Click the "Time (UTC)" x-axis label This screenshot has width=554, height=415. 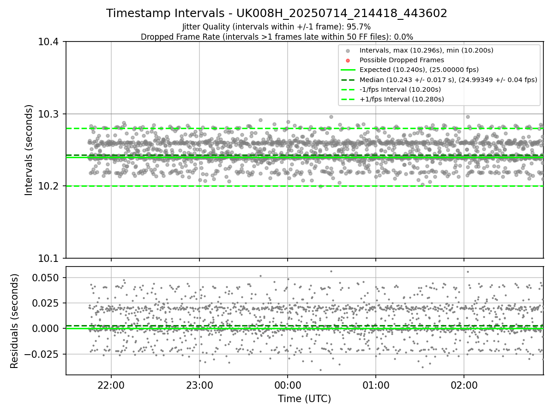[304, 399]
